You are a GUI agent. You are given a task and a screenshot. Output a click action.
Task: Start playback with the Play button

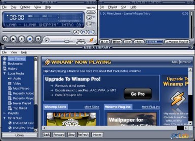tap(13, 39)
